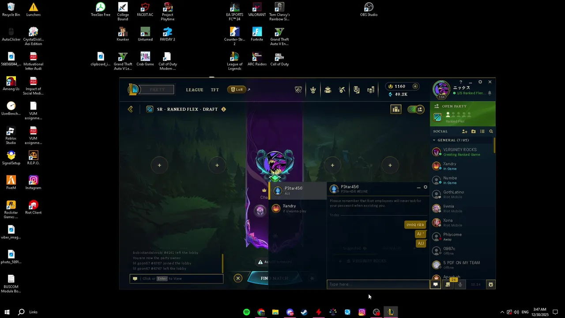Open OBS Studio from the taskbar

pos(376,312)
